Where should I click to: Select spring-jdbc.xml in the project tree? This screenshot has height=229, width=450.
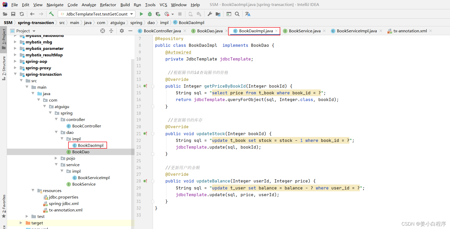pos(64,203)
